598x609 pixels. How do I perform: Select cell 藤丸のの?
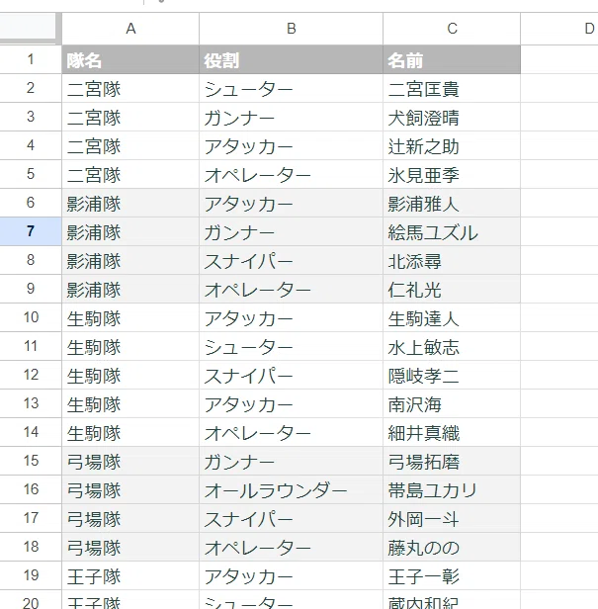pyautogui.click(x=452, y=547)
